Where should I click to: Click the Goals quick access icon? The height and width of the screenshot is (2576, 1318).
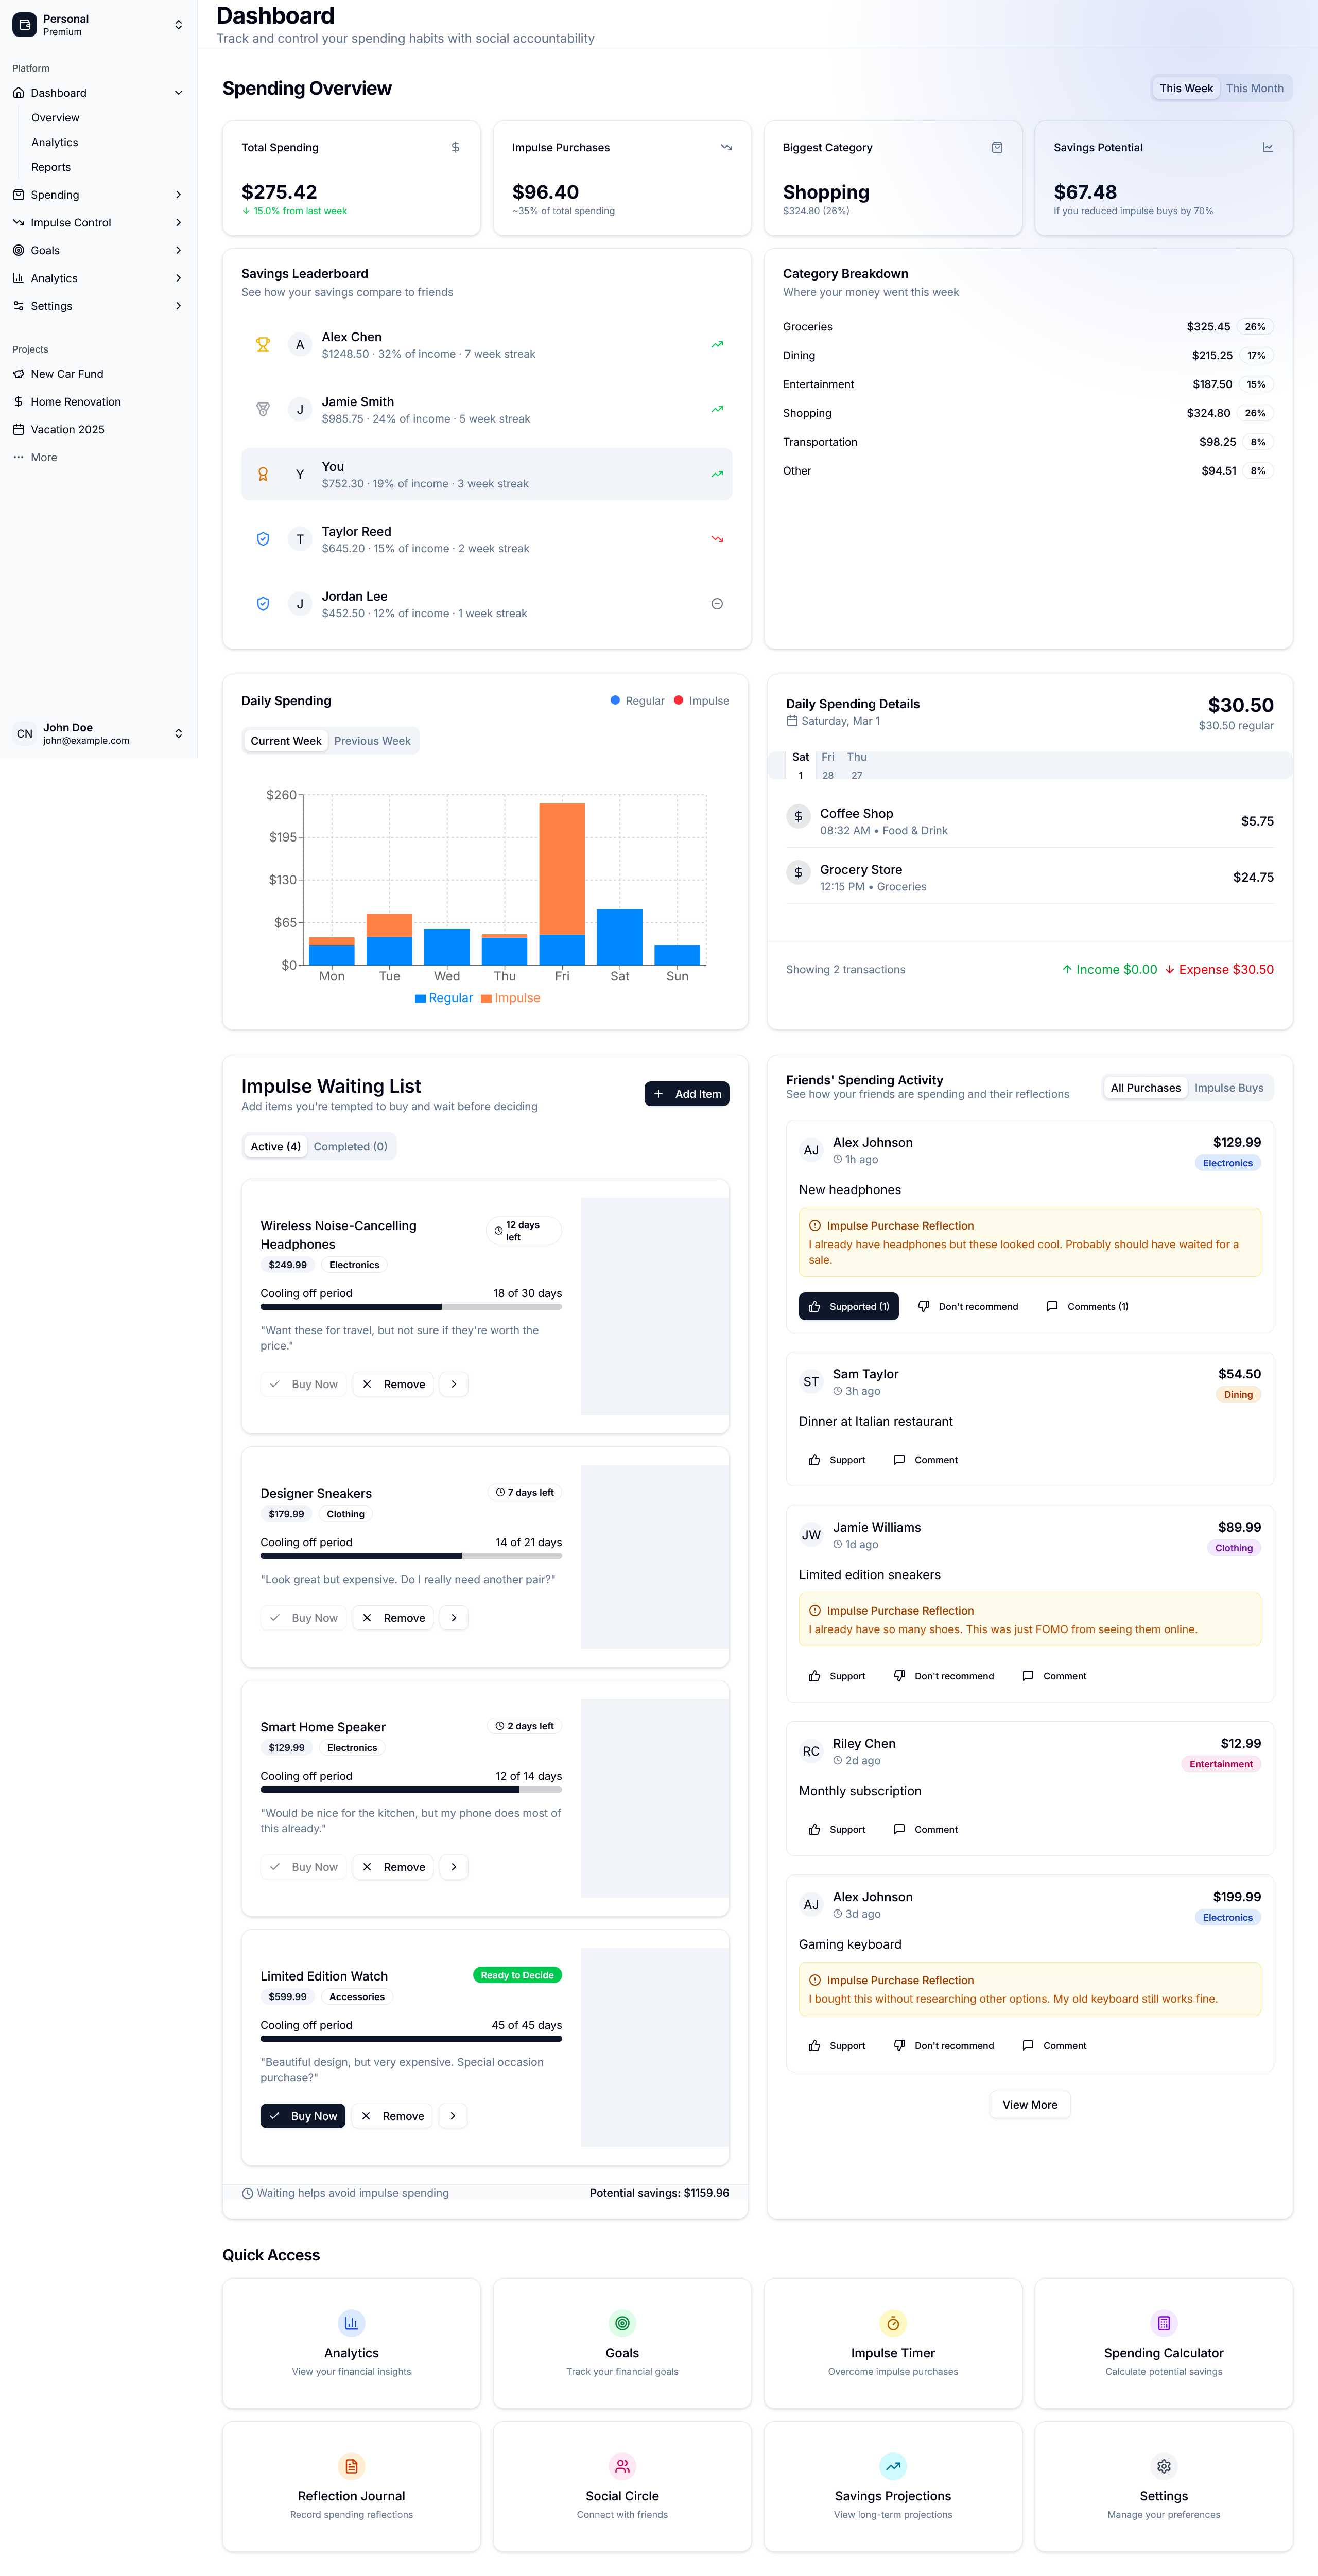point(622,2323)
